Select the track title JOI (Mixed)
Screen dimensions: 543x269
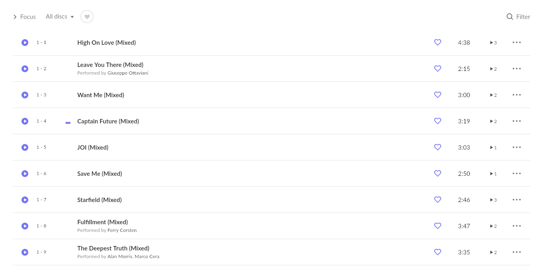93,147
